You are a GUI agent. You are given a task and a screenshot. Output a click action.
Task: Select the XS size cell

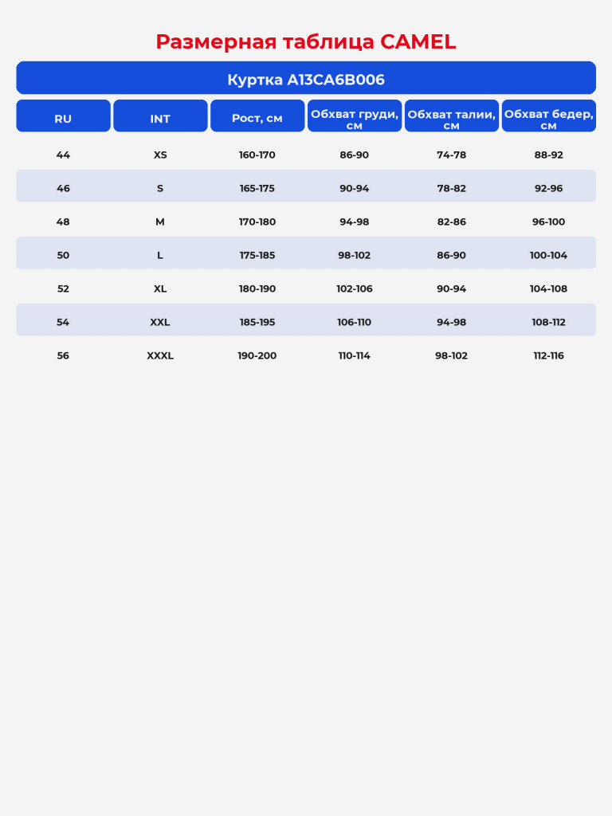(x=160, y=155)
